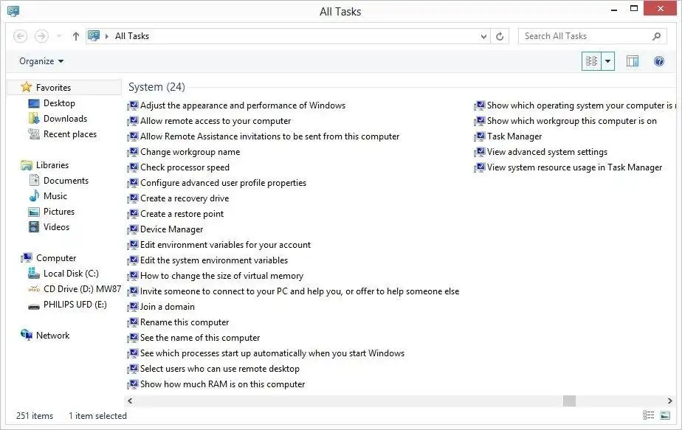Select Local Disk (C:) drive
The height and width of the screenshot is (430, 682).
coord(71,274)
